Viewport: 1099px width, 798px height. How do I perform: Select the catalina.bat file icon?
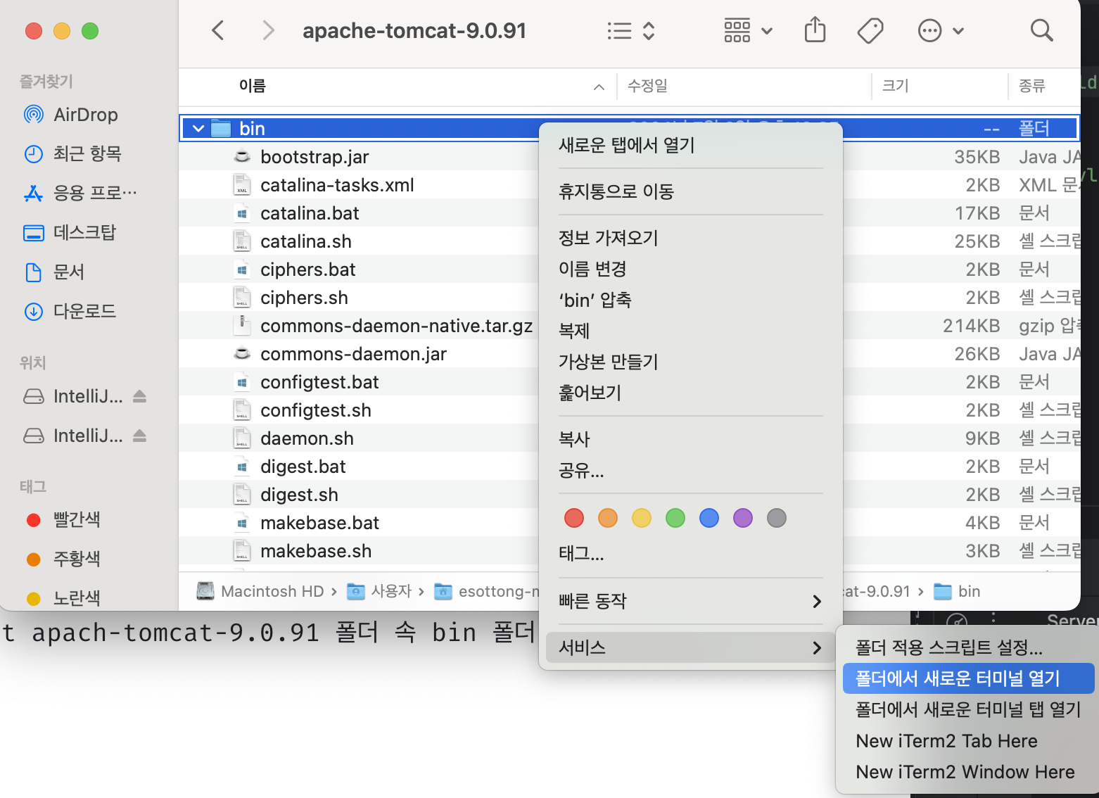pos(242,213)
